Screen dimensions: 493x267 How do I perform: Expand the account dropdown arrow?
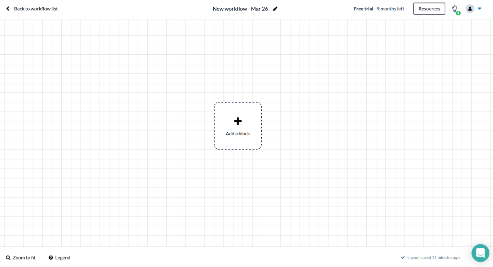[x=480, y=9]
